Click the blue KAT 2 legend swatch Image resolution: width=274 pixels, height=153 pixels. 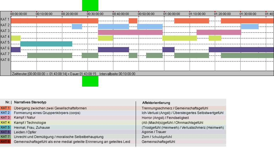click(x=6, y=113)
